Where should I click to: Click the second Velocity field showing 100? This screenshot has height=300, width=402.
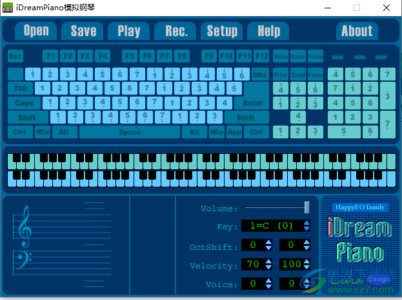tap(291, 264)
